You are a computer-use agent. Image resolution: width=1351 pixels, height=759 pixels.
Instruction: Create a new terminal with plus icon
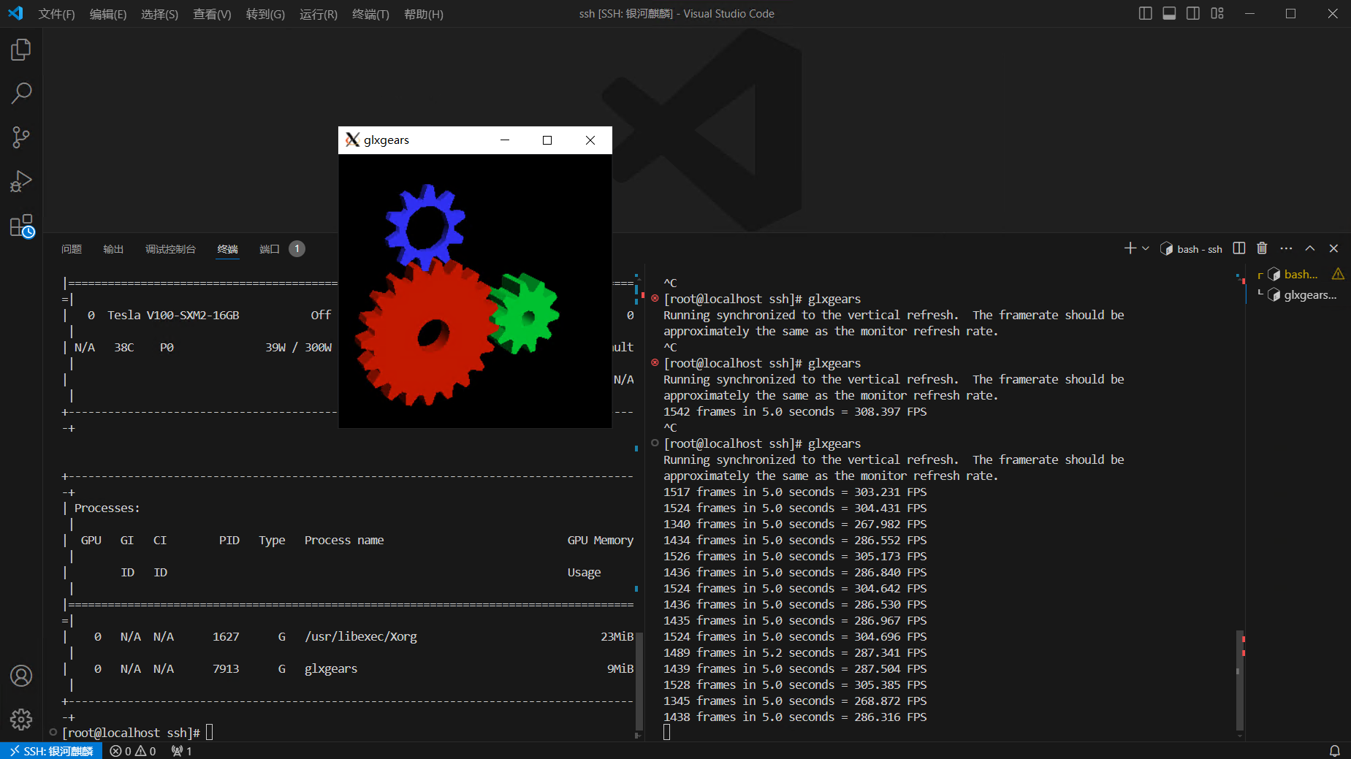click(1130, 248)
